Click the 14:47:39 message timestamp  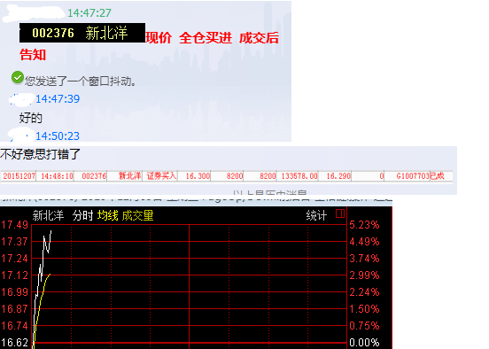tap(58, 99)
